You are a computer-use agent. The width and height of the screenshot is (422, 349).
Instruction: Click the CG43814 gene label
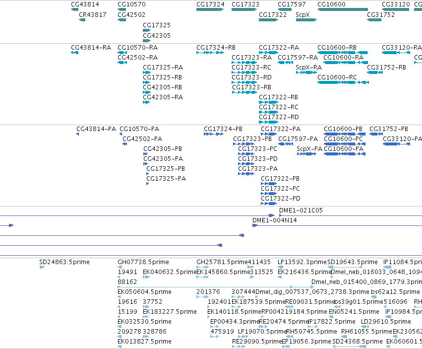coord(85,4)
